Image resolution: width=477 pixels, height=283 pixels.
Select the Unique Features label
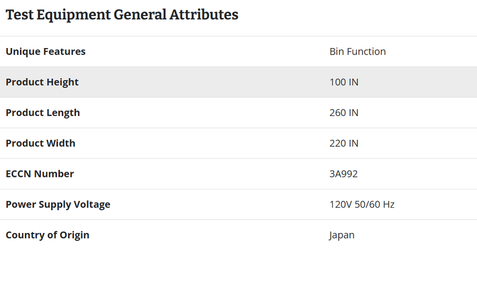(x=46, y=52)
